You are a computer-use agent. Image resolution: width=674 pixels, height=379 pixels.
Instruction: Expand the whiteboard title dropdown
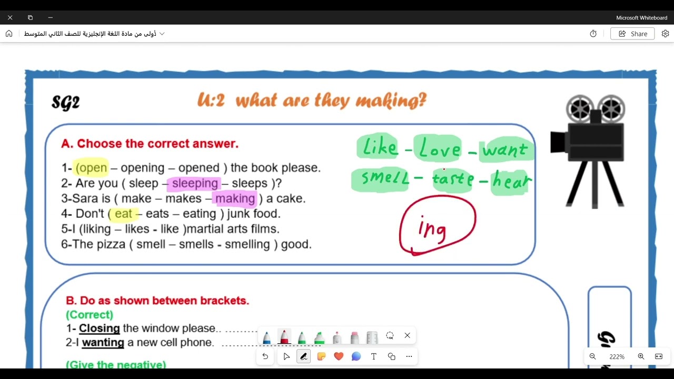162,34
